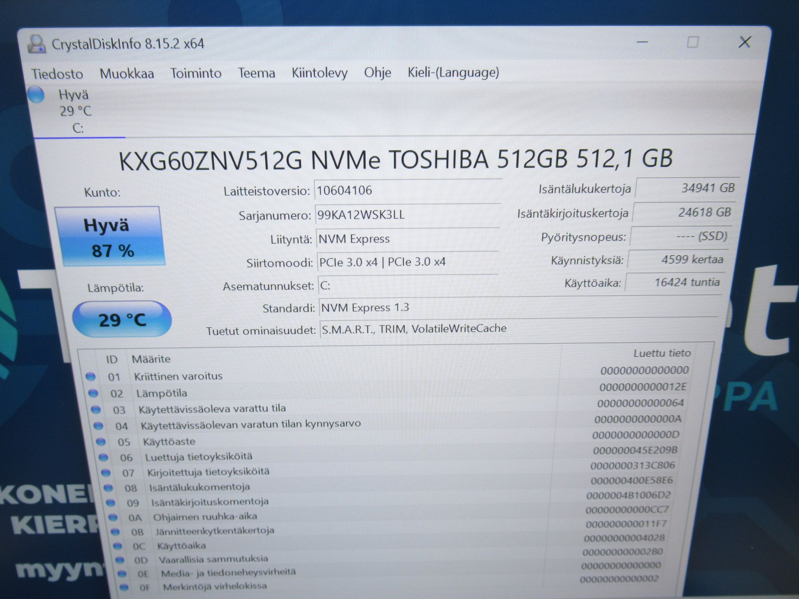This screenshot has width=799, height=599.
Task: Open the Tiedosto menu
Action: pos(57,74)
